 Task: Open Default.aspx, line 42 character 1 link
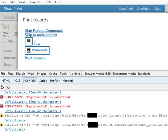(33, 111)
